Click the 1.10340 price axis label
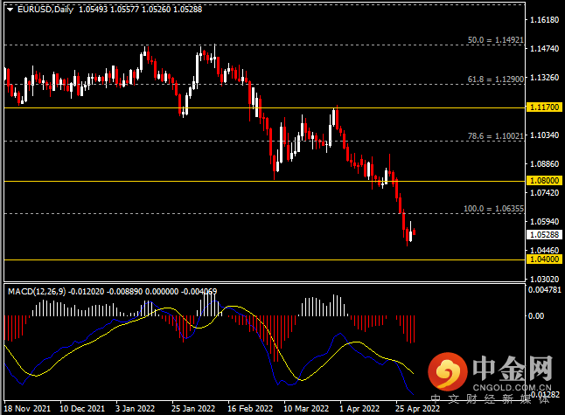Image resolution: width=565 pixels, height=415 pixels. tap(545, 135)
